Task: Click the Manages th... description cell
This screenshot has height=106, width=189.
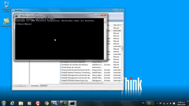Action: click(97, 80)
